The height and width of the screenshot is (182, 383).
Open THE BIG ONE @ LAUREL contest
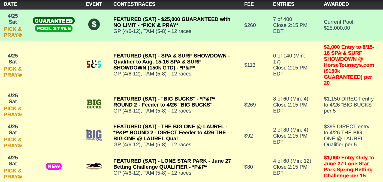tap(170, 132)
